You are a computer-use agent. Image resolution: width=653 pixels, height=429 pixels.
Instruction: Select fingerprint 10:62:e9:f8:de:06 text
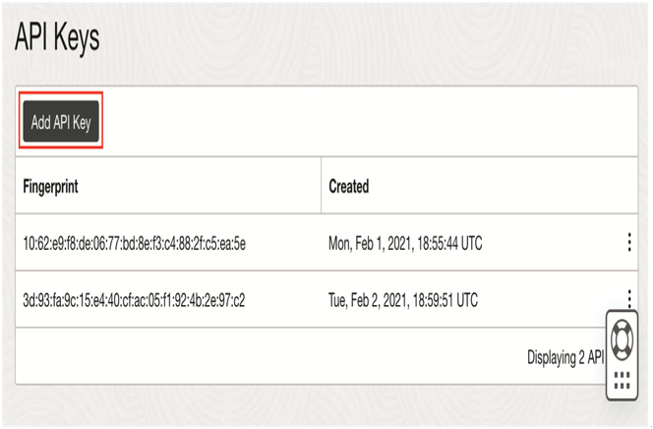(x=134, y=243)
